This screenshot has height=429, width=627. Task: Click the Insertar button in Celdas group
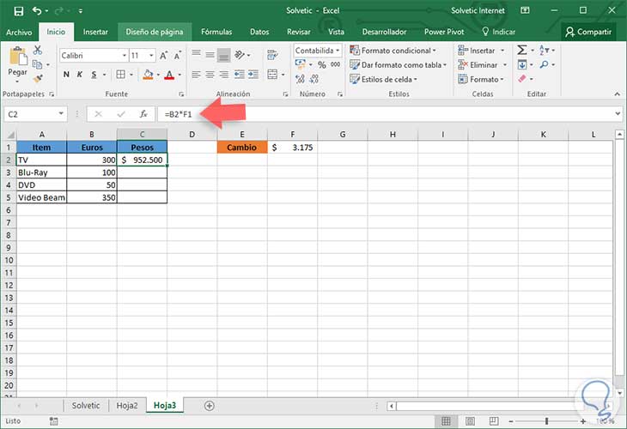481,51
